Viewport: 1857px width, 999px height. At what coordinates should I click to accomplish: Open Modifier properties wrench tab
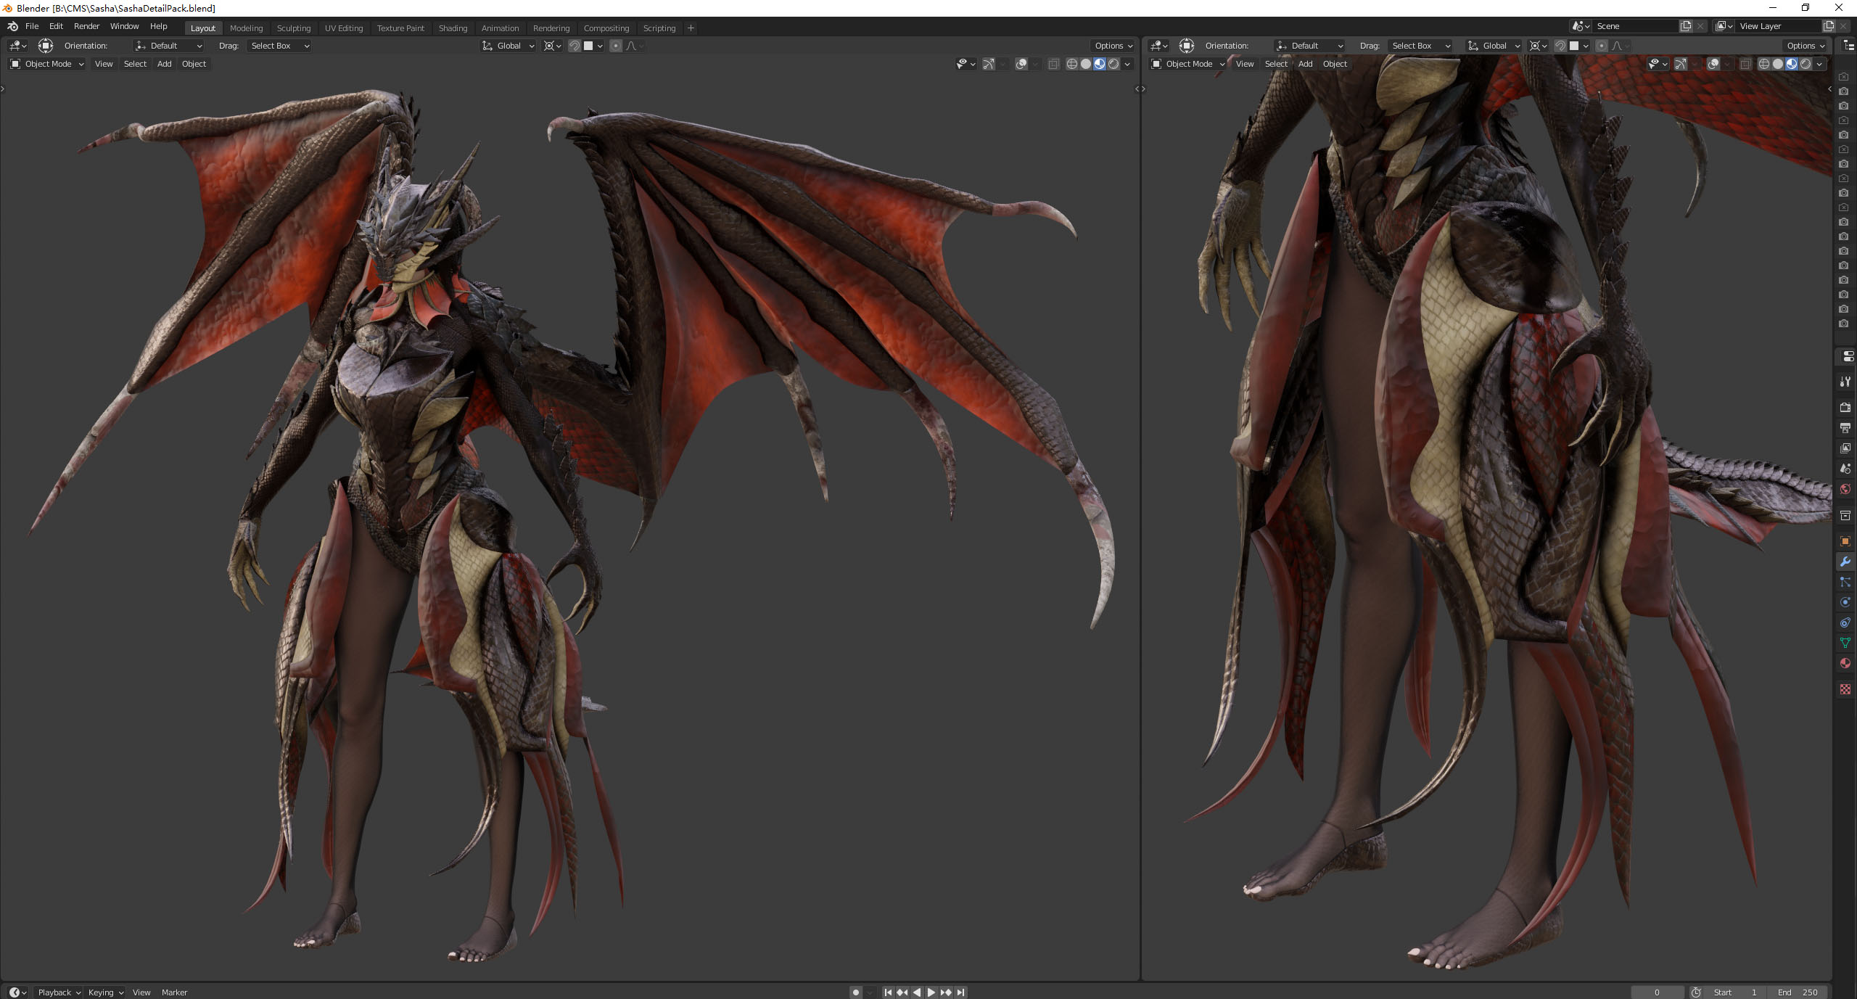click(x=1845, y=562)
